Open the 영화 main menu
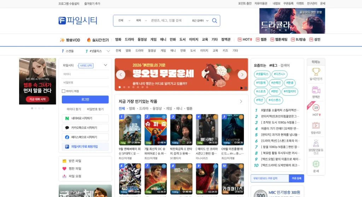The width and height of the screenshot is (362, 197). 118,40
